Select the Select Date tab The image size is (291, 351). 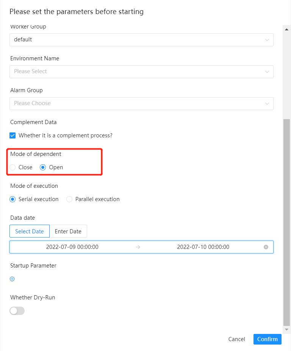[29, 231]
